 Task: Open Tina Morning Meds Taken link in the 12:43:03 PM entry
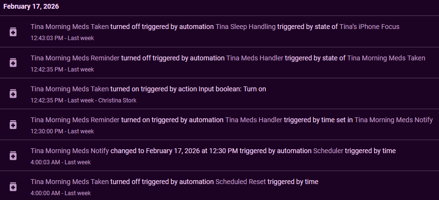pyautogui.click(x=69, y=27)
